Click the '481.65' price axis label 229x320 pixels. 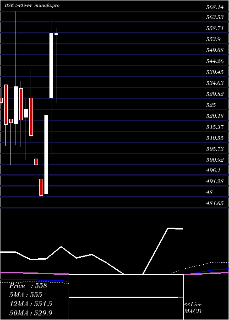pyautogui.click(x=214, y=203)
